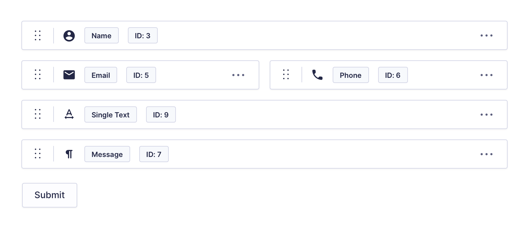
Task: Click the ID: 6 badge
Action: (393, 75)
